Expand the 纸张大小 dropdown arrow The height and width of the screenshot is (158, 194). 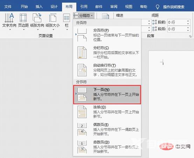53,29
